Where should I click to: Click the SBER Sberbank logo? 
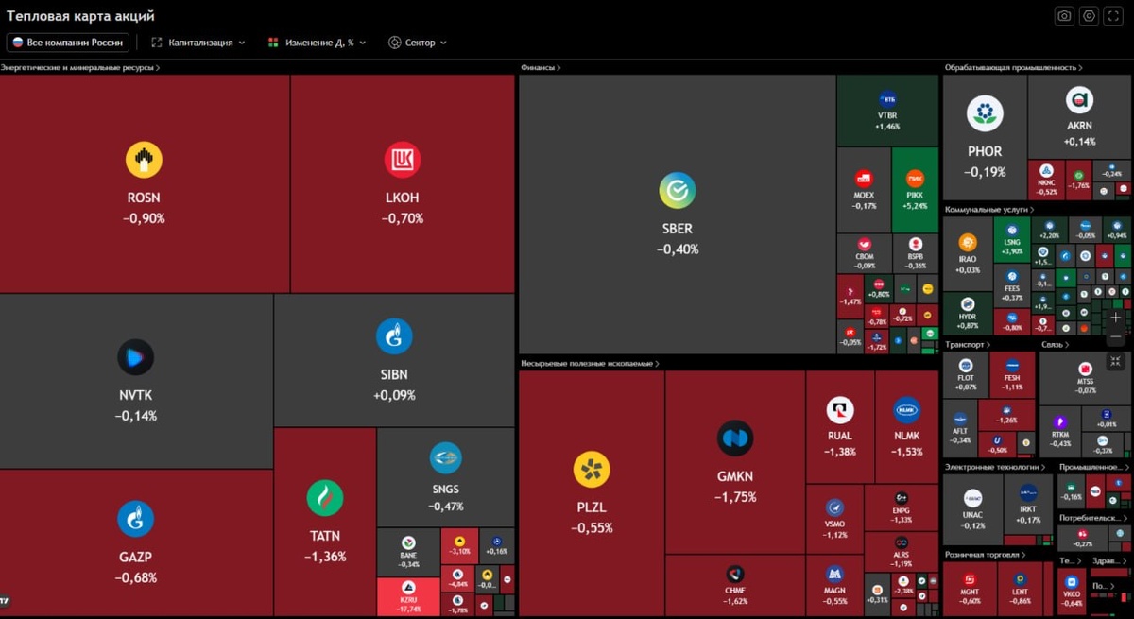point(677,191)
